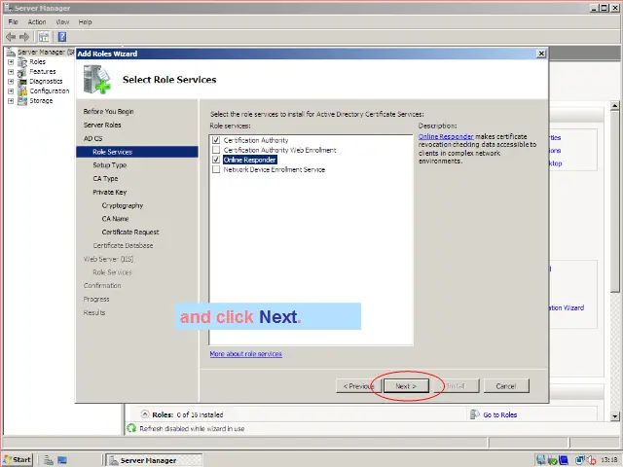The width and height of the screenshot is (623, 467).
Task: Select the Certificate Database wizard step
Action: 123,246
